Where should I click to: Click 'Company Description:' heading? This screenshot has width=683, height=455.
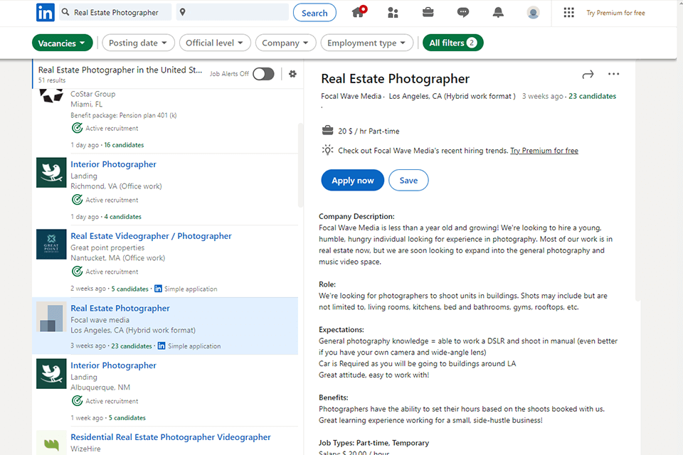coord(356,216)
